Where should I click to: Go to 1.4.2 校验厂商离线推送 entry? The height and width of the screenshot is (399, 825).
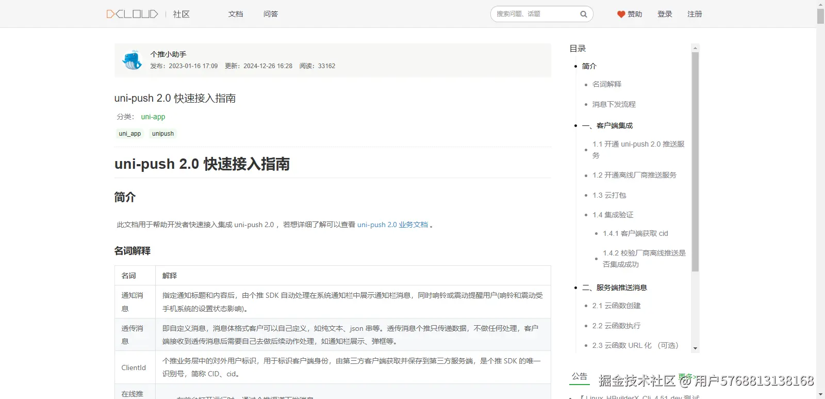click(644, 259)
